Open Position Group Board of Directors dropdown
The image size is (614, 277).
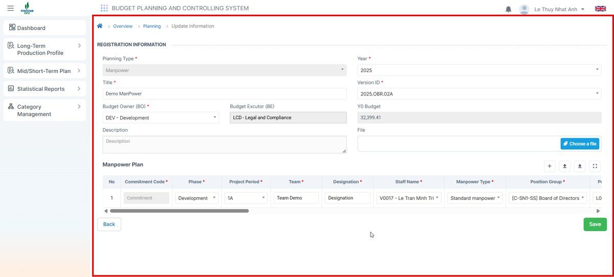(x=548, y=198)
